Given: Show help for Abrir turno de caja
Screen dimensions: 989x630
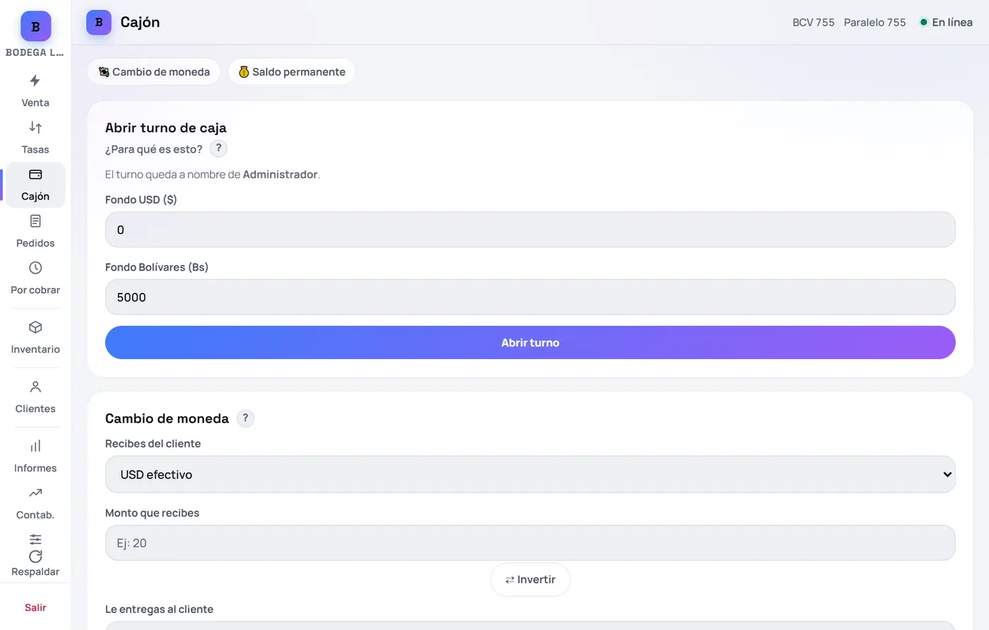Looking at the screenshot, I should tap(218, 148).
